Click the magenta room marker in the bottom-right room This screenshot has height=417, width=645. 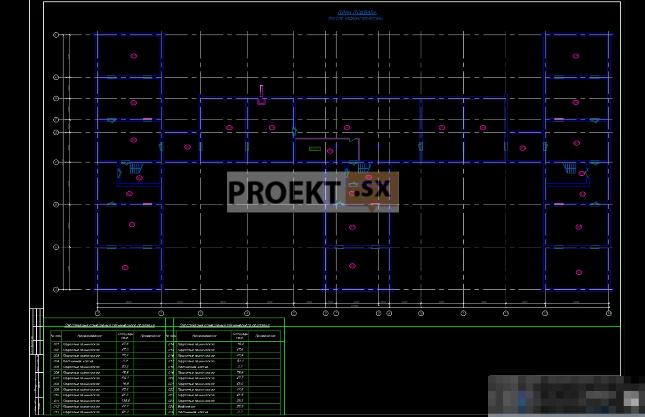(579, 272)
